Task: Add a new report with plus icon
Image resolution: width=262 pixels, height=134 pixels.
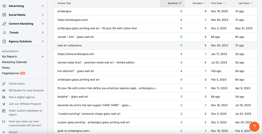Action: (x=43, y=56)
